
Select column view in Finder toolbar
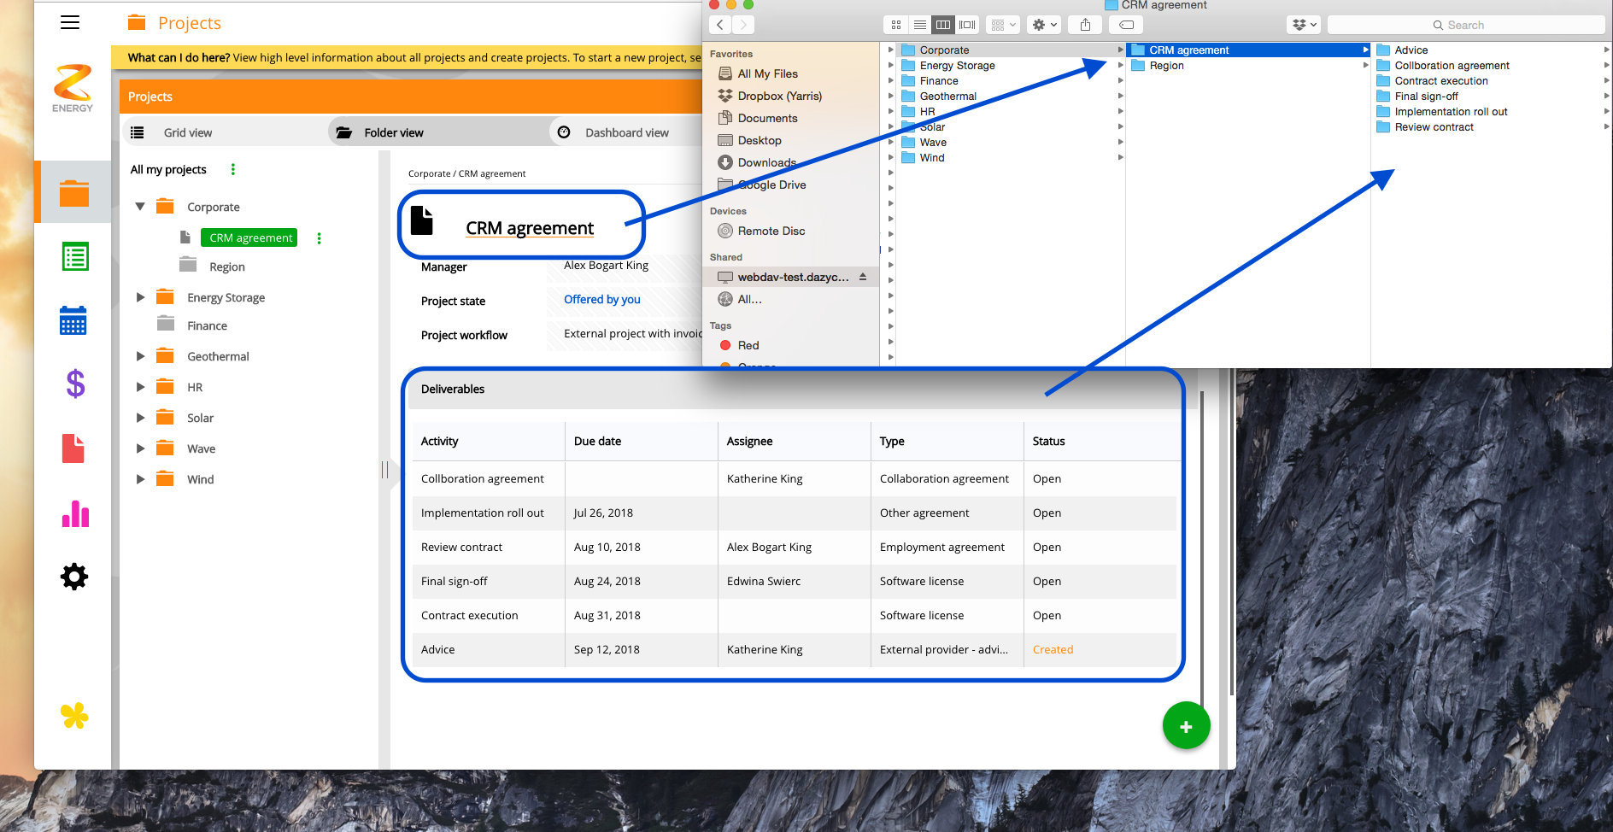click(x=943, y=25)
